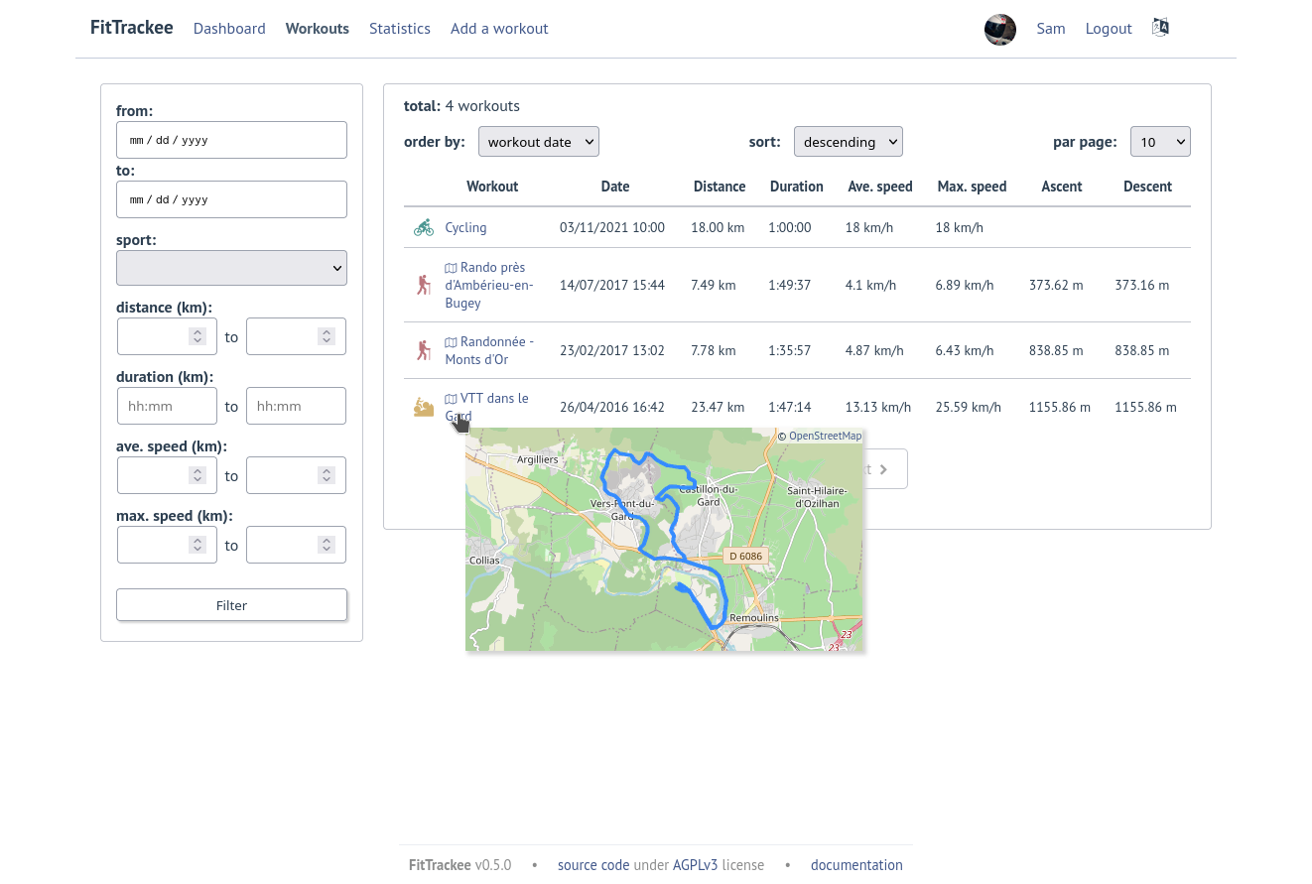Click total: 4 workouts text
Viewport: 1312px width, 884px height.
[x=461, y=106]
